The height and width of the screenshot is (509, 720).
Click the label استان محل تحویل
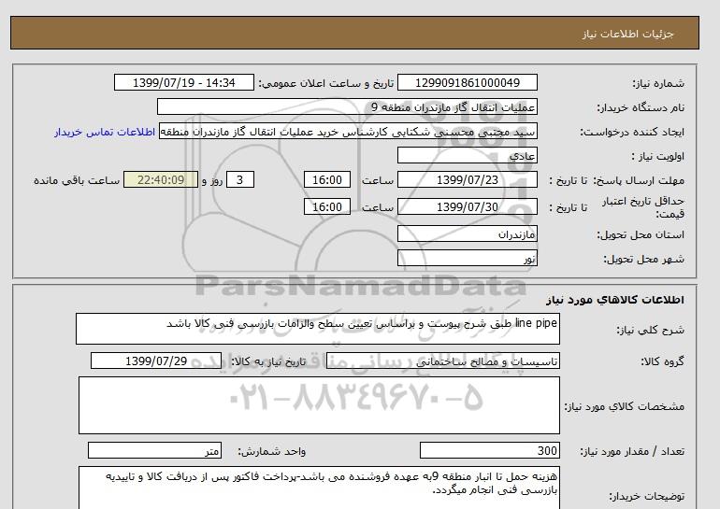(641, 234)
